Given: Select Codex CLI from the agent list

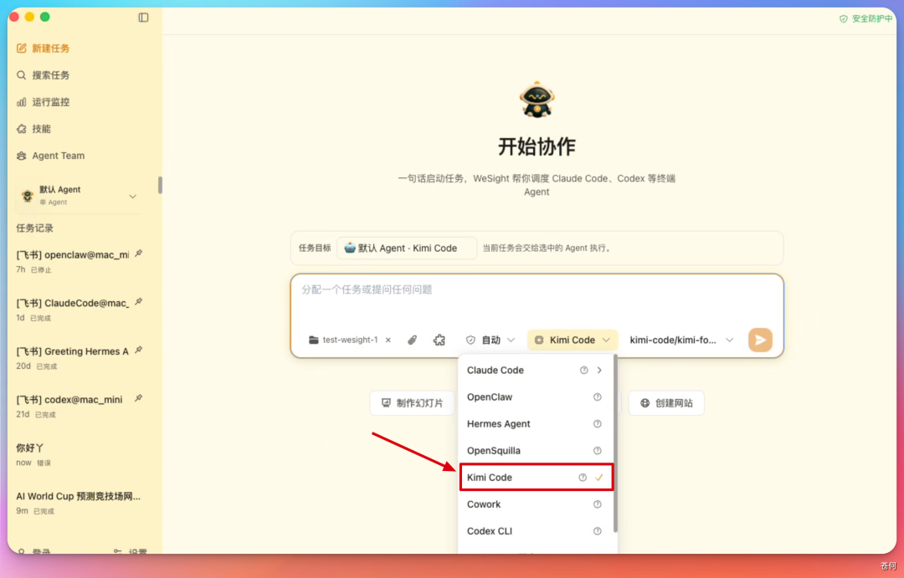Looking at the screenshot, I should tap(537, 531).
